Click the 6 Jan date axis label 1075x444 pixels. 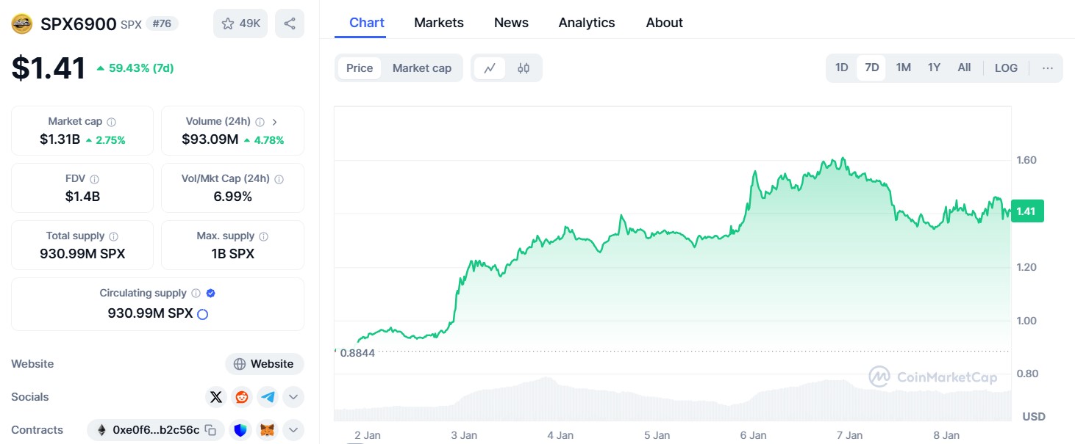[753, 435]
